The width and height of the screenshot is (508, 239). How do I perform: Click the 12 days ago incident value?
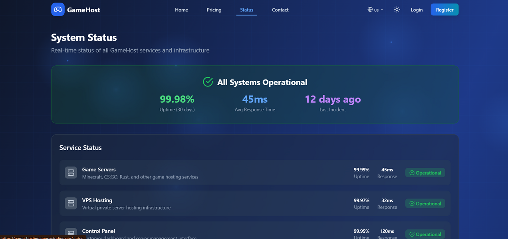(x=333, y=99)
